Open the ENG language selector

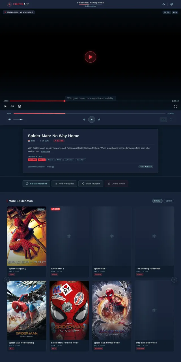click(175, 12)
